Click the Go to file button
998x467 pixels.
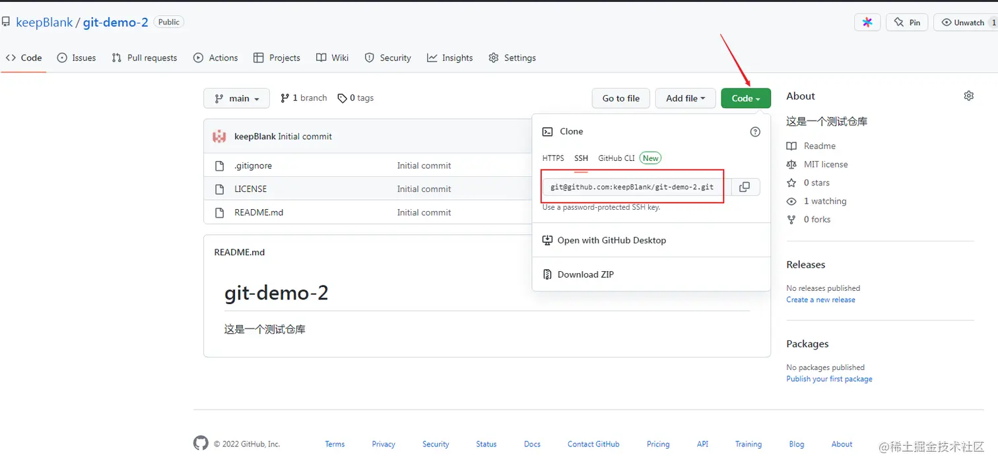pyautogui.click(x=621, y=98)
